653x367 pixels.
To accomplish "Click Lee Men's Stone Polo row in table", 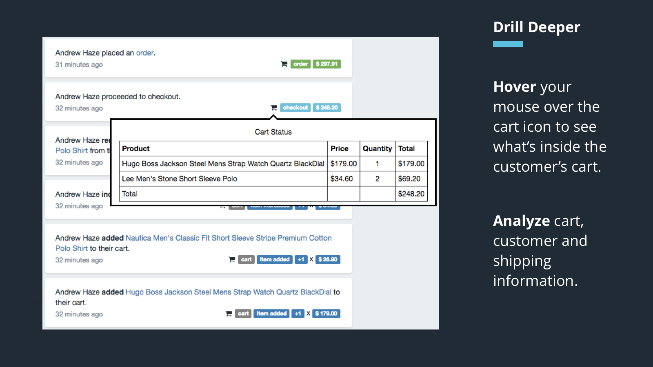I will tap(273, 179).
